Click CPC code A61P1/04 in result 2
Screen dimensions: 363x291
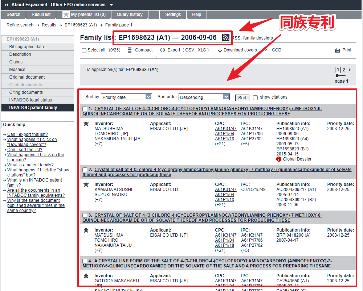click(x=225, y=195)
